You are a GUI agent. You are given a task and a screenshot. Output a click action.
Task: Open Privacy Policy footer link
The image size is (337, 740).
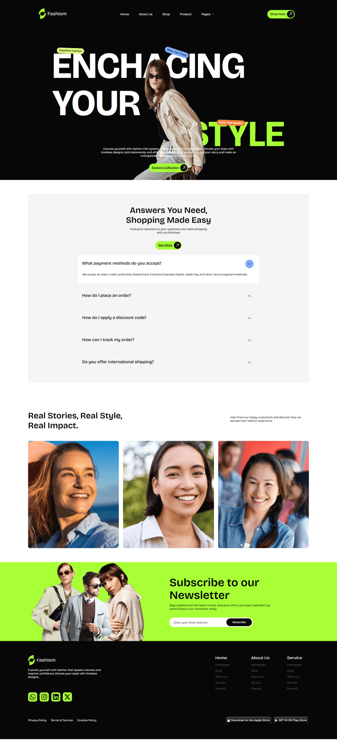click(37, 720)
